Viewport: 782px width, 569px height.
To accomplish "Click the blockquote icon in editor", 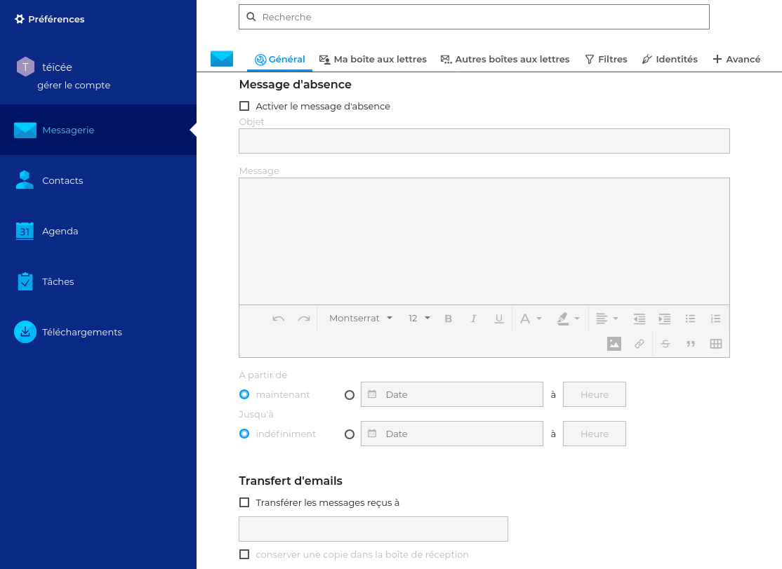I will click(x=691, y=344).
